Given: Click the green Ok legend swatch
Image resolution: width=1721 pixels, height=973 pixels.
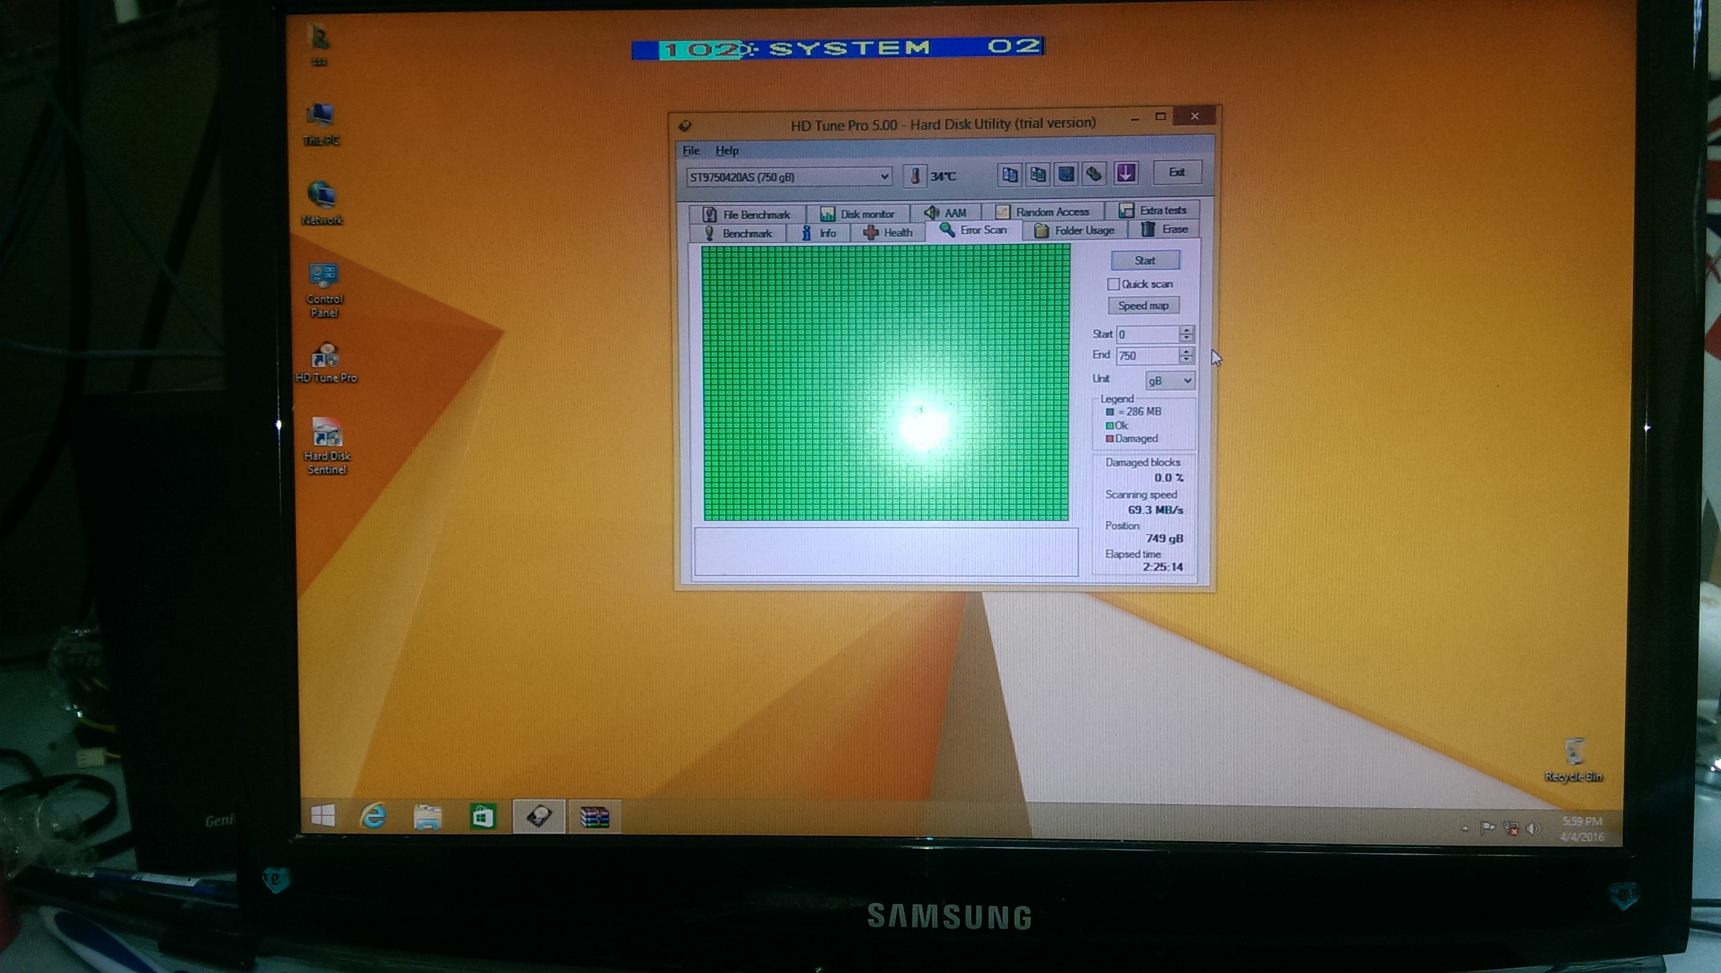Looking at the screenshot, I should pyautogui.click(x=1110, y=426).
